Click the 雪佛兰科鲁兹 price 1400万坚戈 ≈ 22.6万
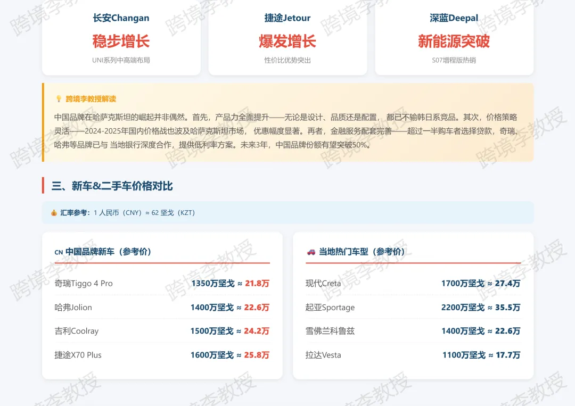This screenshot has width=575, height=406. (x=481, y=331)
